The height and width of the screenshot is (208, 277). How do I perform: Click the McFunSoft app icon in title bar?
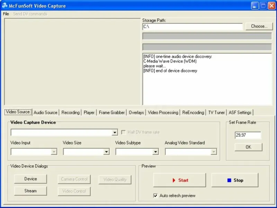pos(5,6)
